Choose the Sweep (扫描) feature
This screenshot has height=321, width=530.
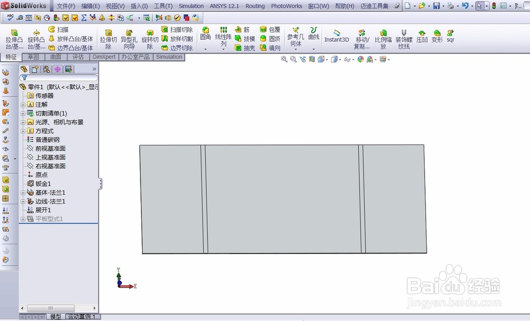(58, 30)
